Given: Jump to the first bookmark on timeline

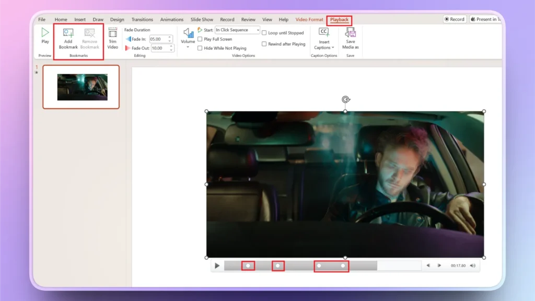Looking at the screenshot, I should click(248, 265).
